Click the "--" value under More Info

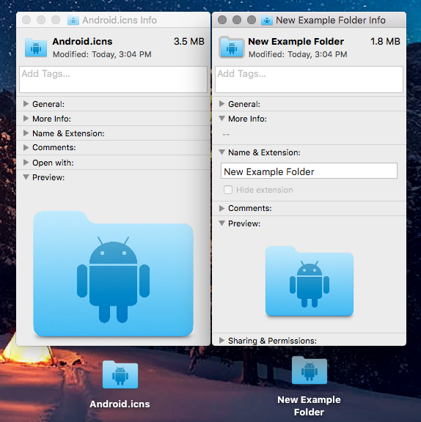pyautogui.click(x=226, y=134)
